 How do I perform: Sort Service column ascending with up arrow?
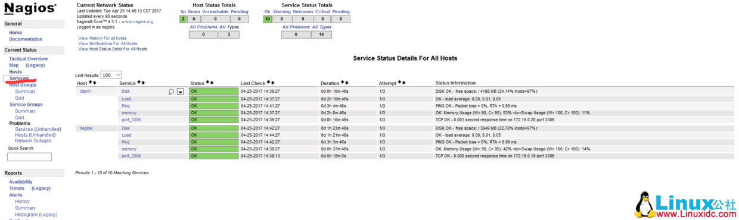pyautogui.click(x=139, y=83)
